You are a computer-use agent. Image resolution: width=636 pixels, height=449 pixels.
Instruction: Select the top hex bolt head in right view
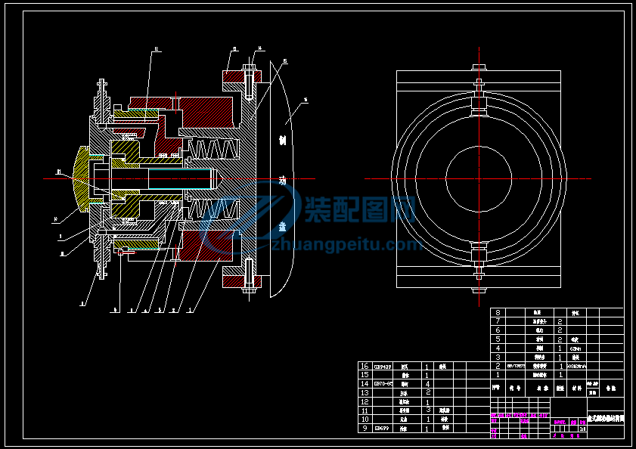click(x=479, y=67)
